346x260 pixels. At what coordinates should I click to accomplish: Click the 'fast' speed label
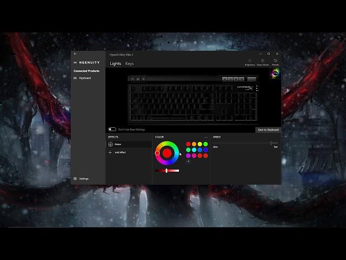[x=276, y=147]
